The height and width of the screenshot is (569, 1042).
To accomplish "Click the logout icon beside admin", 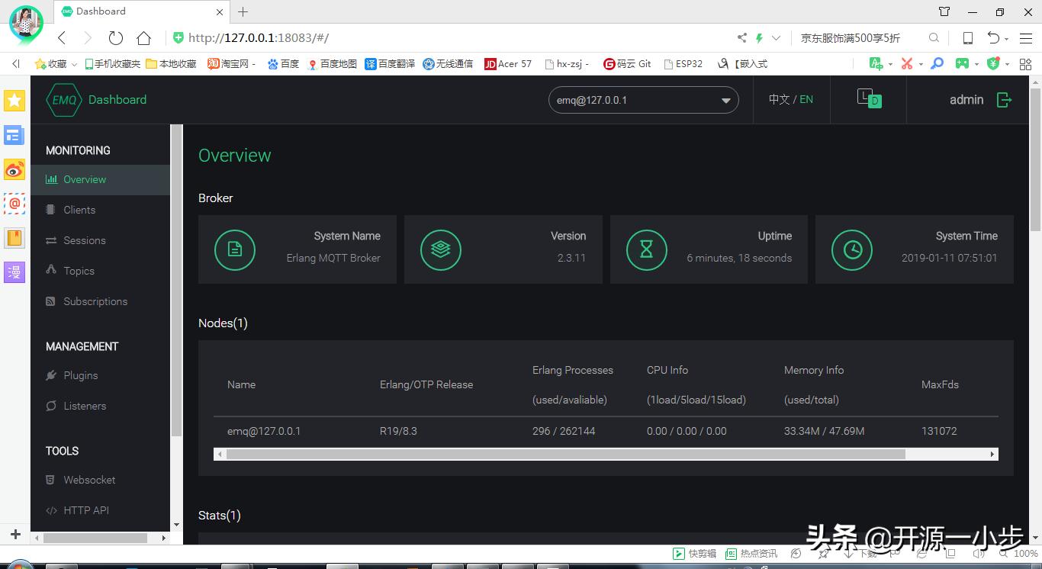I will (1005, 100).
